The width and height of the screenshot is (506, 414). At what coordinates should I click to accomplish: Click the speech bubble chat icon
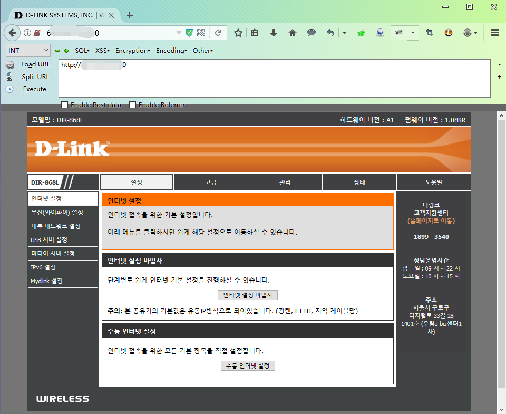pyautogui.click(x=312, y=32)
